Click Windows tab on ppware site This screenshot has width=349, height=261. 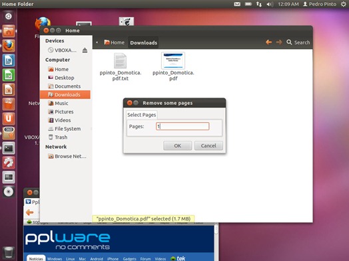(x=55, y=259)
